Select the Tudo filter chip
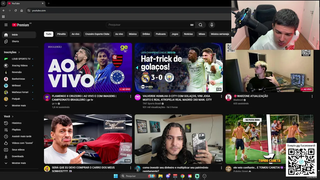The image size is (320, 180). coord(48,34)
